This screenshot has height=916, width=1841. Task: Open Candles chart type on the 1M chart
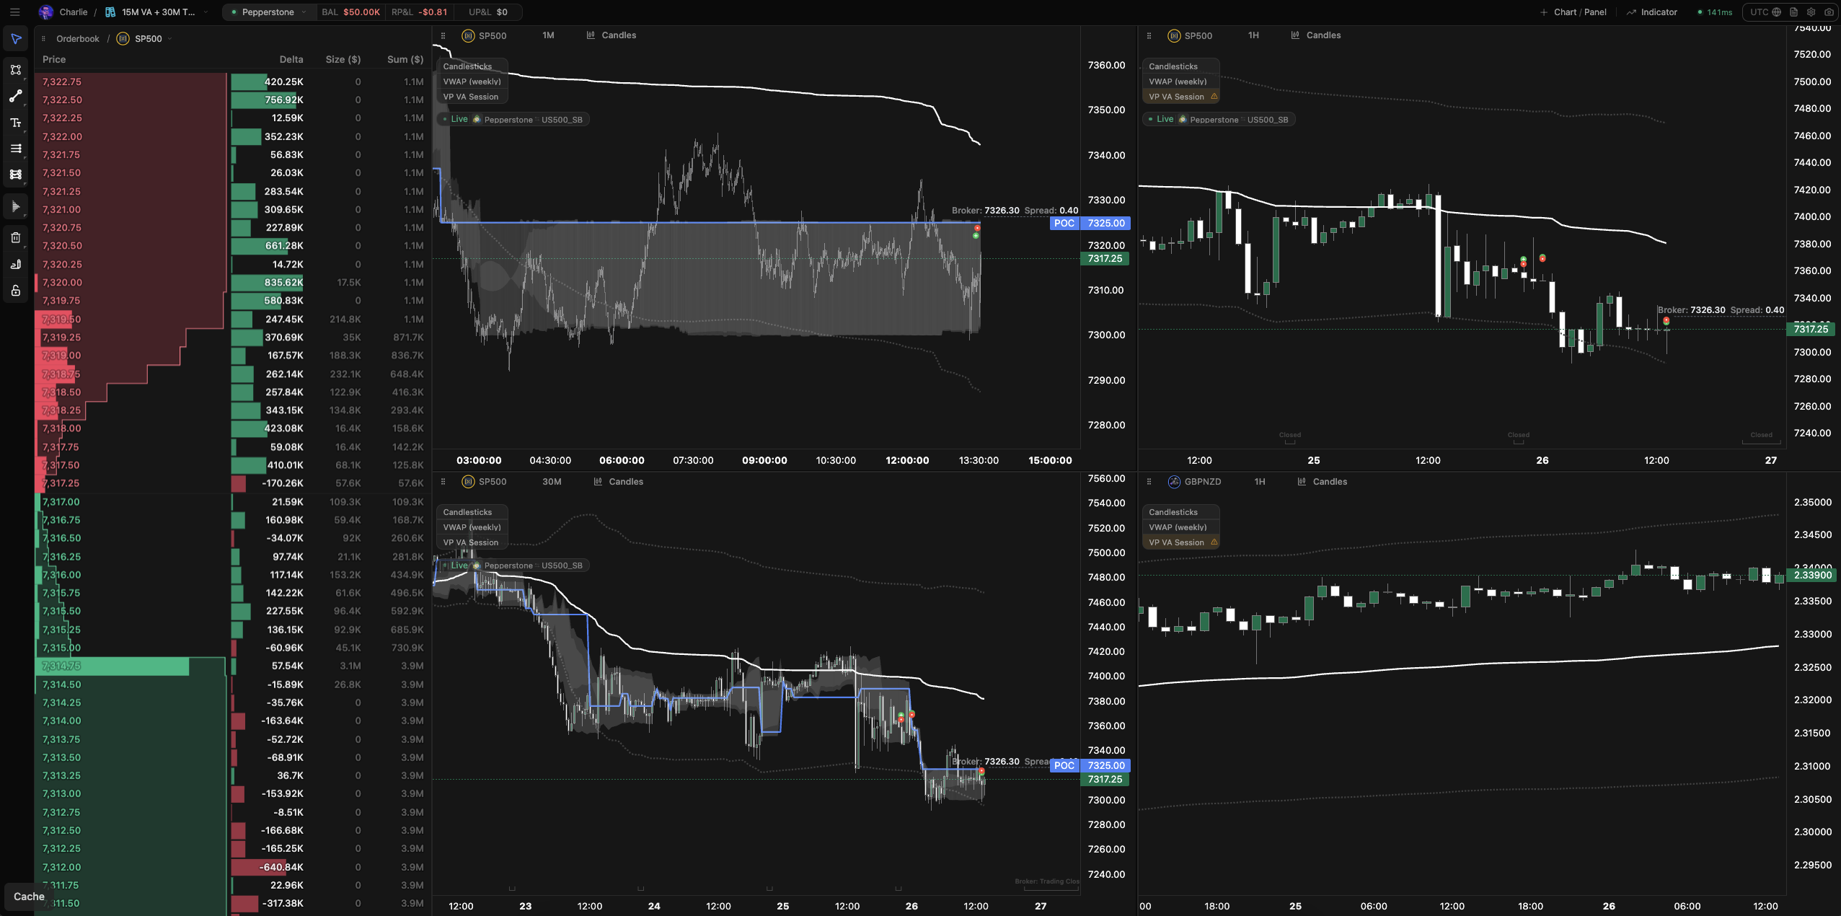(612, 35)
